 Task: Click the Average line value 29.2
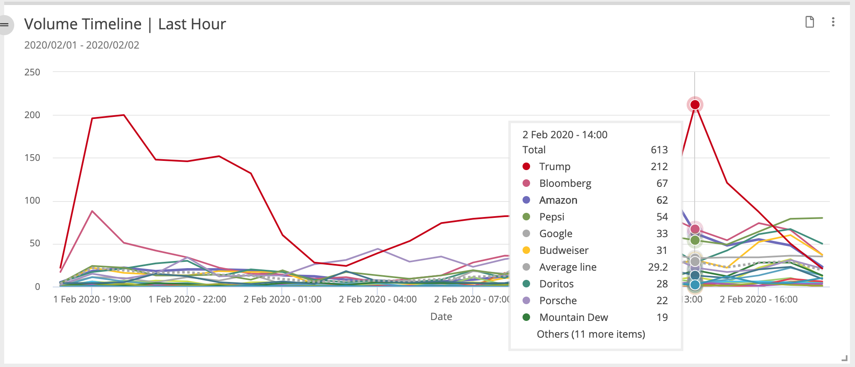[x=658, y=267]
